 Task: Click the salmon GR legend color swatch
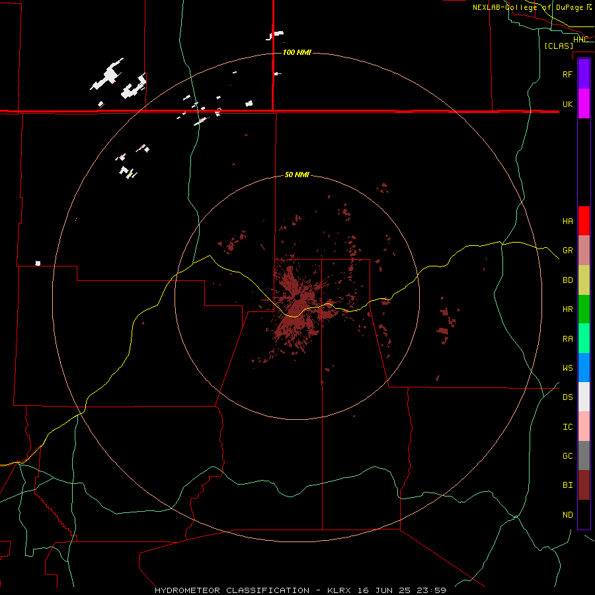[x=584, y=251]
